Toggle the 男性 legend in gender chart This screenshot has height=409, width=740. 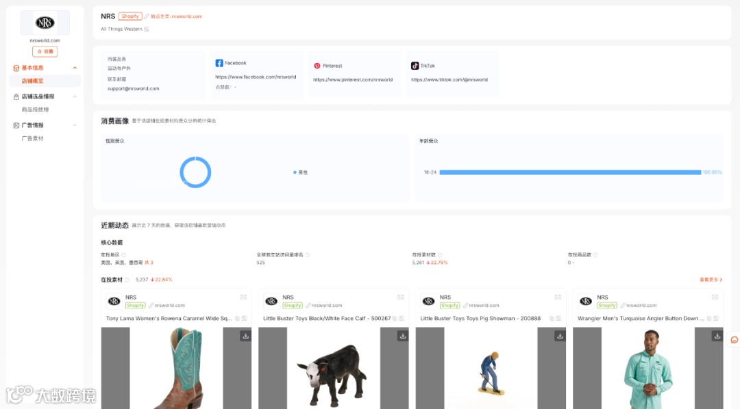tap(301, 172)
